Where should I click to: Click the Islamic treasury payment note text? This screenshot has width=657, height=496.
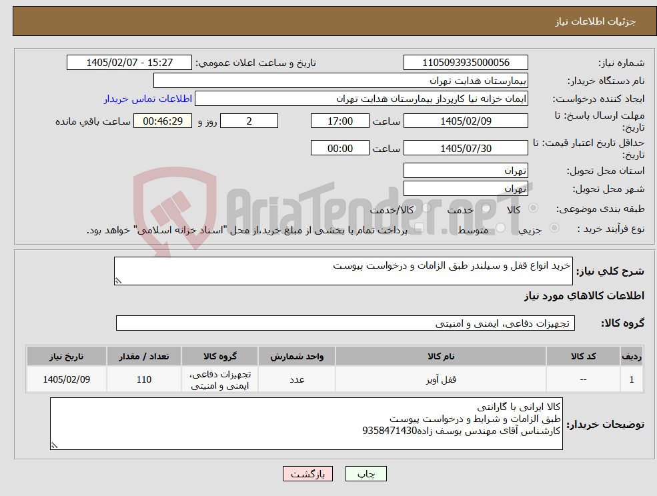point(247,230)
